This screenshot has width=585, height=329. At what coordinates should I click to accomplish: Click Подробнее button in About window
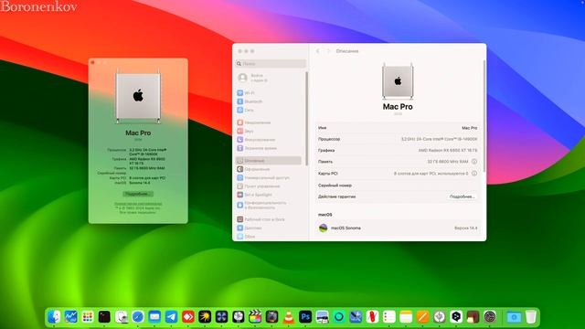pyautogui.click(x=138, y=194)
